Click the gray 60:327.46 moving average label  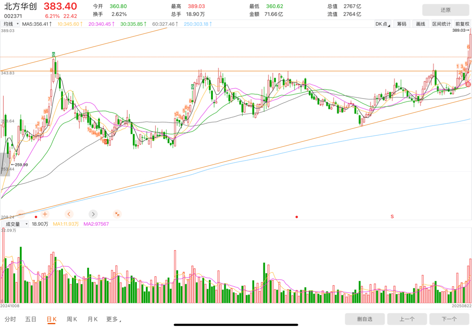(165, 24)
